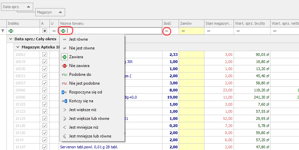Click the Indeks column filter operator icon

coord(11,31)
